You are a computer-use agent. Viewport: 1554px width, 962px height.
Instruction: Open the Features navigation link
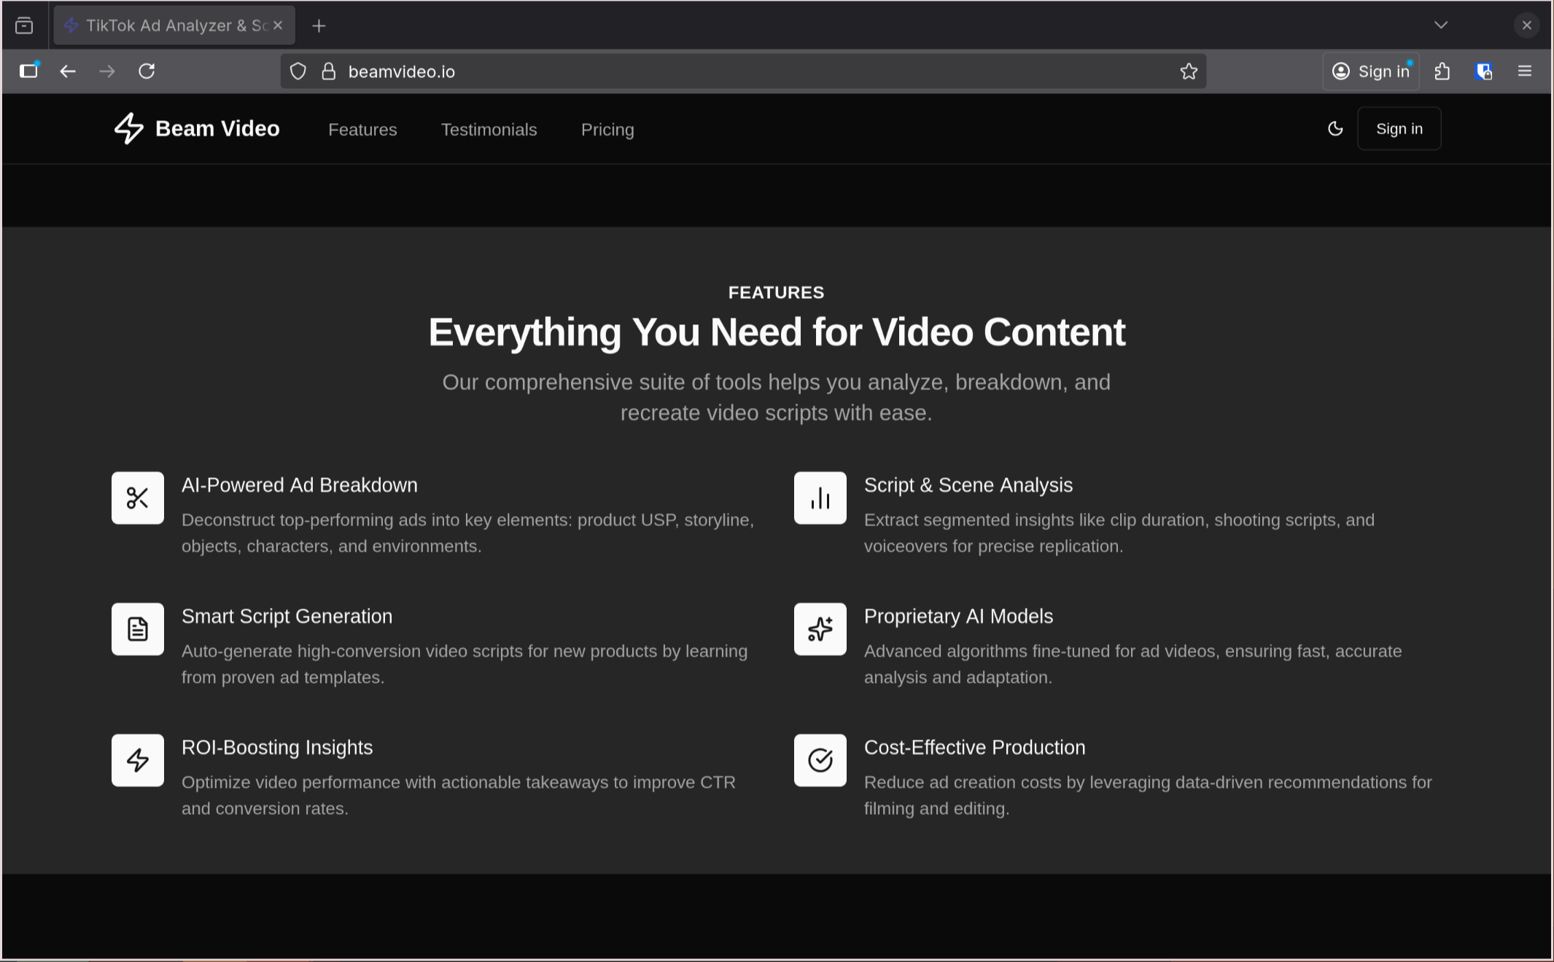tap(362, 130)
